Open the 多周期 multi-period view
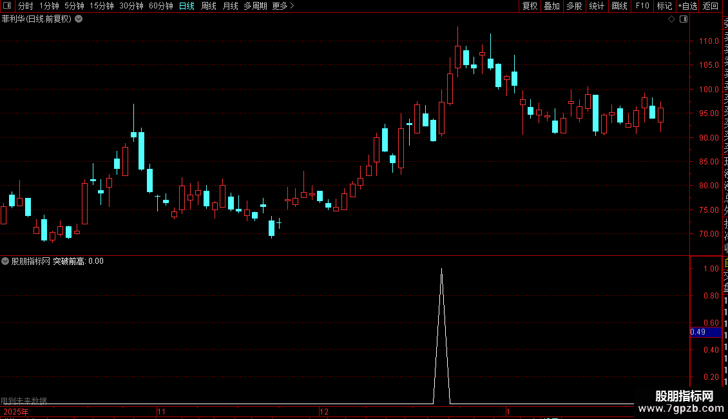This screenshot has width=728, height=419. point(255,6)
